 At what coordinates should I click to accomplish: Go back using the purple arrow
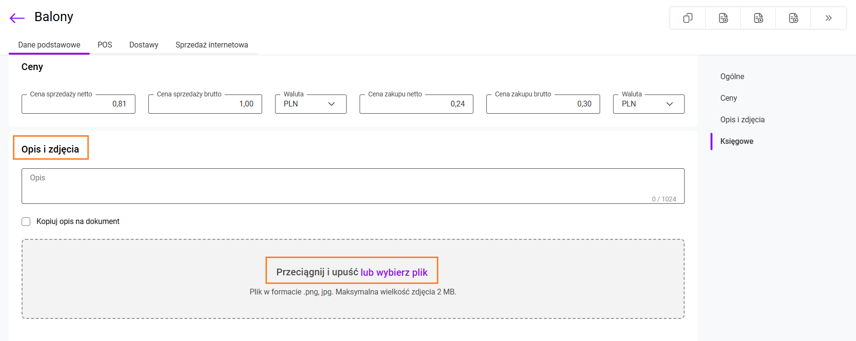tap(17, 18)
